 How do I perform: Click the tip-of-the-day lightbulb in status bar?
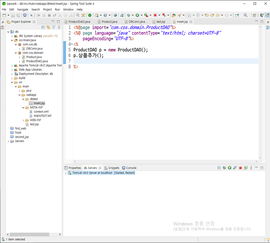point(268,239)
